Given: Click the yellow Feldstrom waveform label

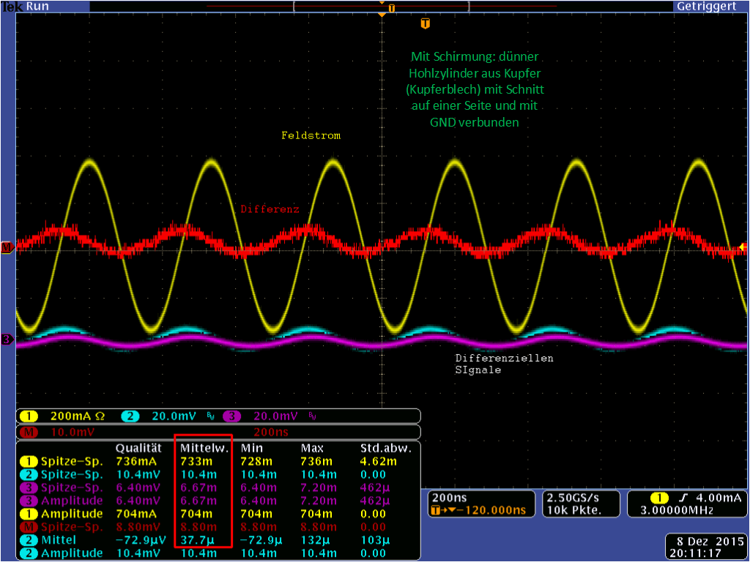Looking at the screenshot, I should pyautogui.click(x=311, y=135).
